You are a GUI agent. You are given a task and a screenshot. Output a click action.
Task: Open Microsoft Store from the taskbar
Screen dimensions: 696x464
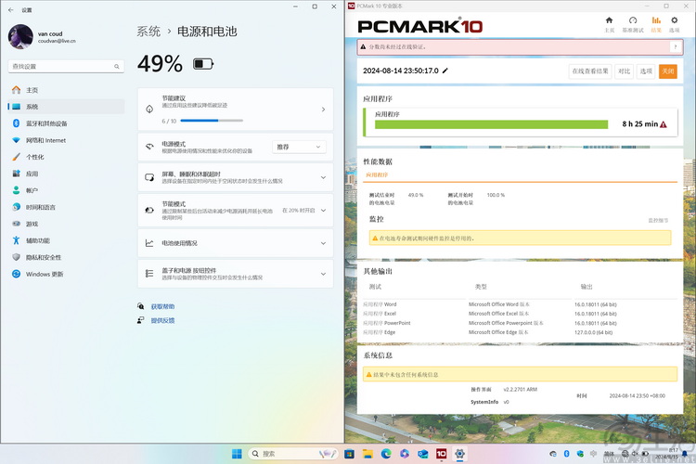(349, 454)
